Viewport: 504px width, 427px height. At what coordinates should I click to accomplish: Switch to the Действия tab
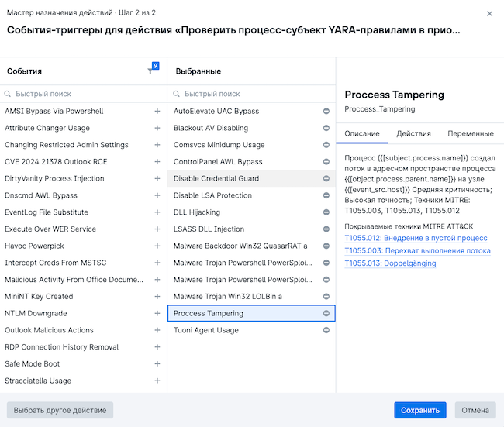point(413,134)
